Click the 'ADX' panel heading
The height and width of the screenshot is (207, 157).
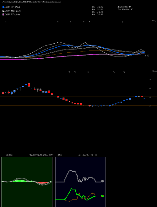pyautogui.click(x=59, y=155)
